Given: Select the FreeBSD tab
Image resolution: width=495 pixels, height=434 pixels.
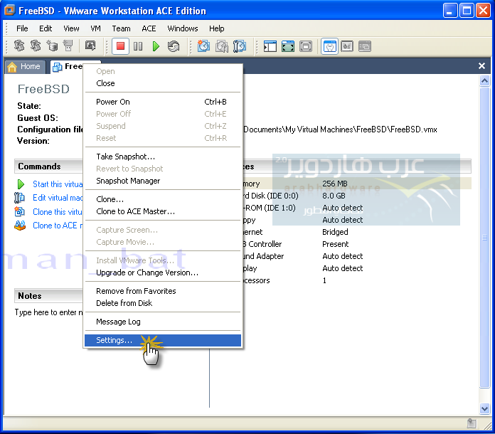Looking at the screenshot, I should (x=68, y=67).
